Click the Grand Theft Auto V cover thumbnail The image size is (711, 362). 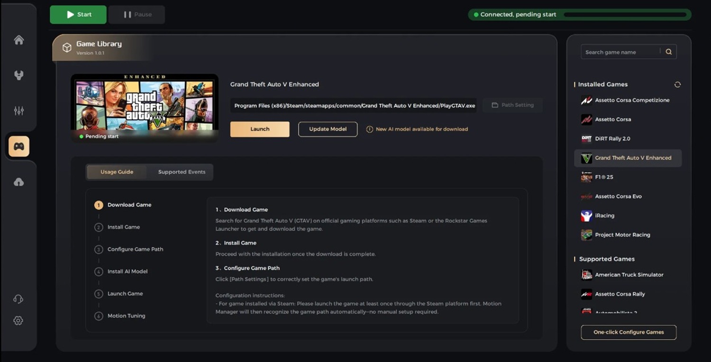145,108
